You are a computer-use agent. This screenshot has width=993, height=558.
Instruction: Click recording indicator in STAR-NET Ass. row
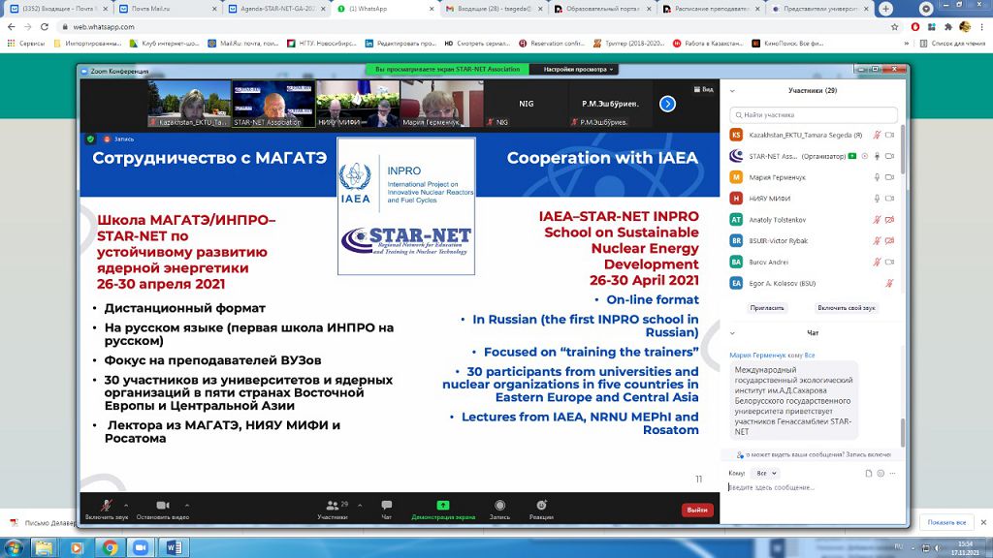pos(865,156)
